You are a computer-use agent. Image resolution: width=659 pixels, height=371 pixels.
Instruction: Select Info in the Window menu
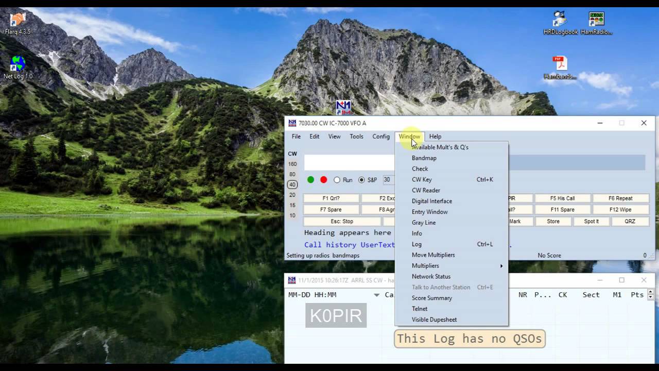452,233
